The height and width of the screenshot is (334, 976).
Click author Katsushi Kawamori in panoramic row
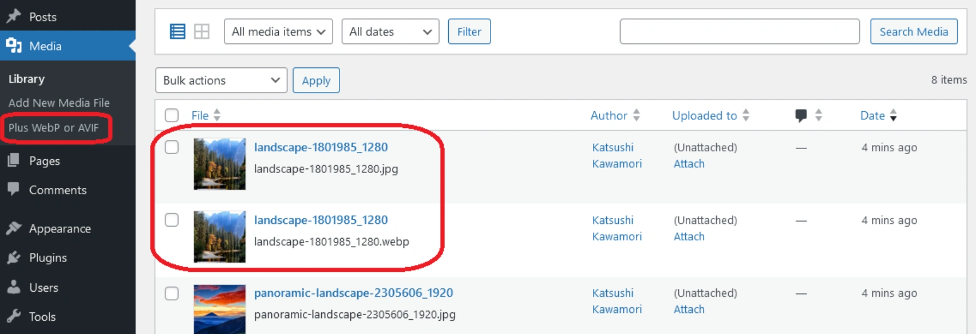(617, 301)
